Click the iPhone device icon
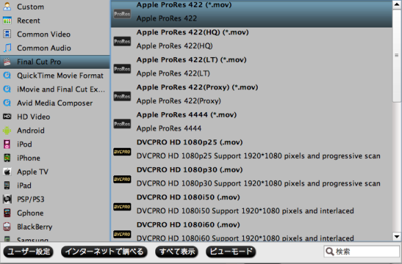 point(7,158)
